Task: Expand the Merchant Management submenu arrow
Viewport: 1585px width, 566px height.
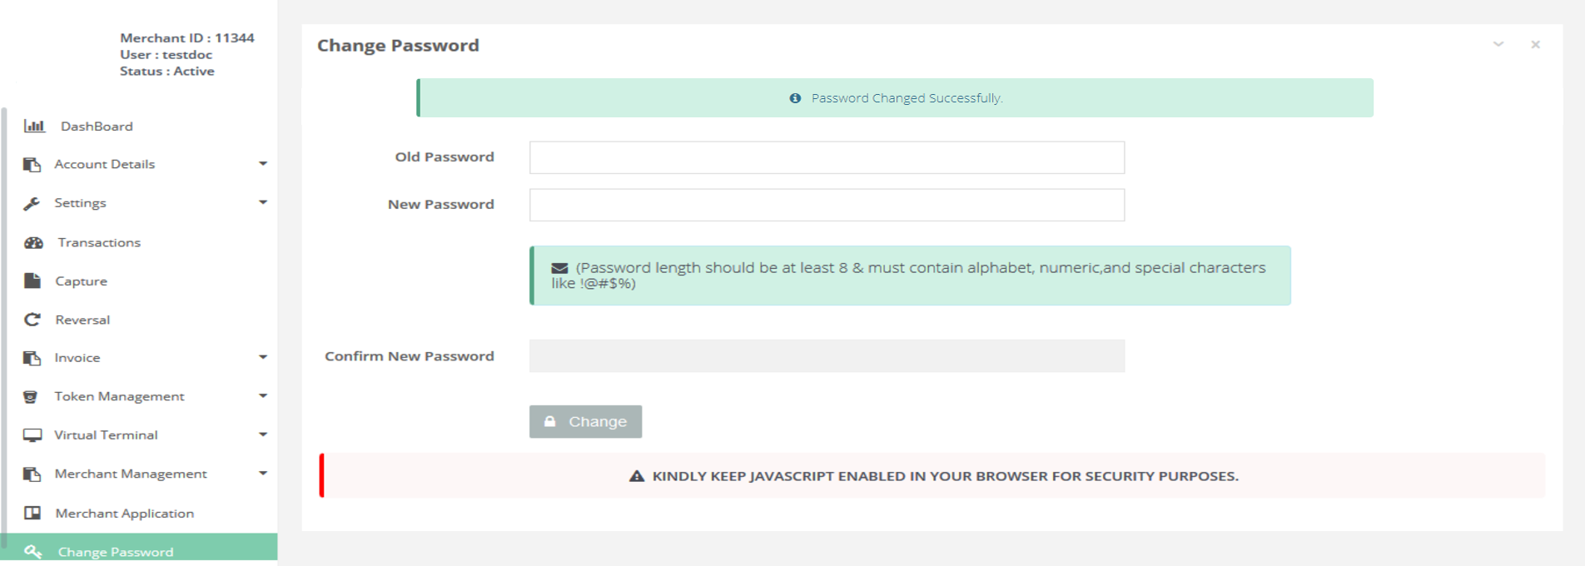Action: click(x=263, y=474)
